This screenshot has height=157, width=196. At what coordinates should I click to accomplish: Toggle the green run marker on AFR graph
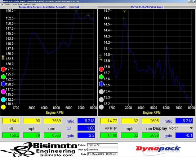point(101,77)
